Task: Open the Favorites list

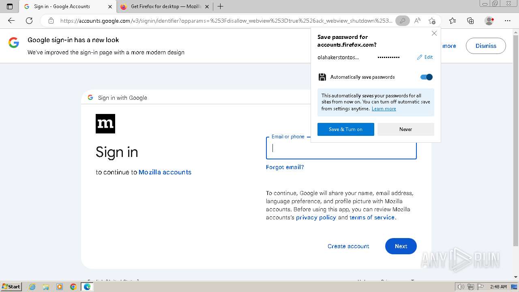Action: pyautogui.click(x=453, y=21)
